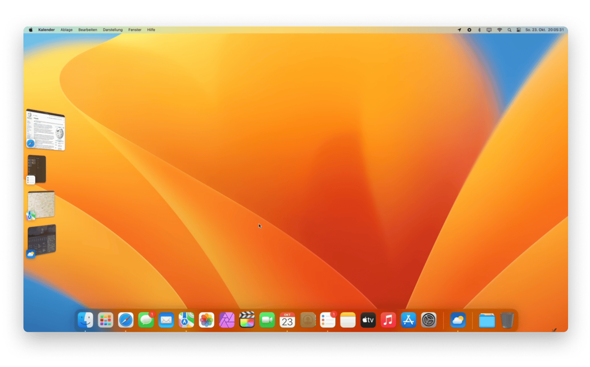Open FaceTime in the Dock
This screenshot has width=590, height=367.
pyautogui.click(x=267, y=320)
